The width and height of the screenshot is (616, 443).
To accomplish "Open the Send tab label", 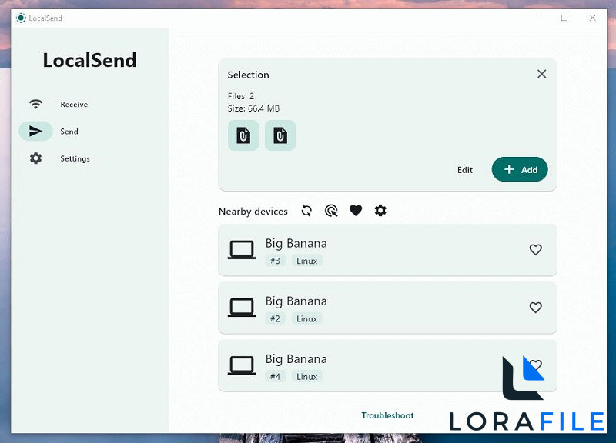I will (69, 132).
